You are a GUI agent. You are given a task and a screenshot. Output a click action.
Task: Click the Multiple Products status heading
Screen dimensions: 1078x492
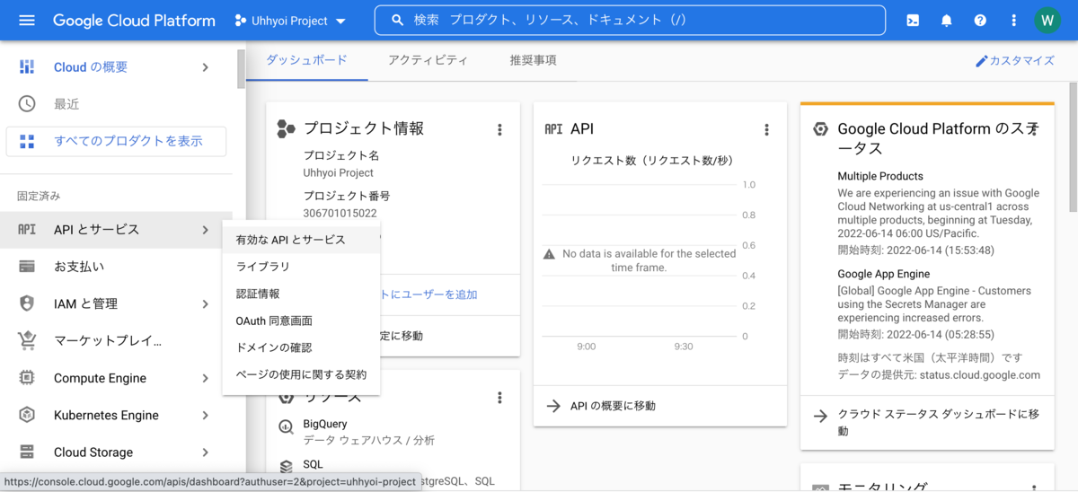tap(880, 176)
